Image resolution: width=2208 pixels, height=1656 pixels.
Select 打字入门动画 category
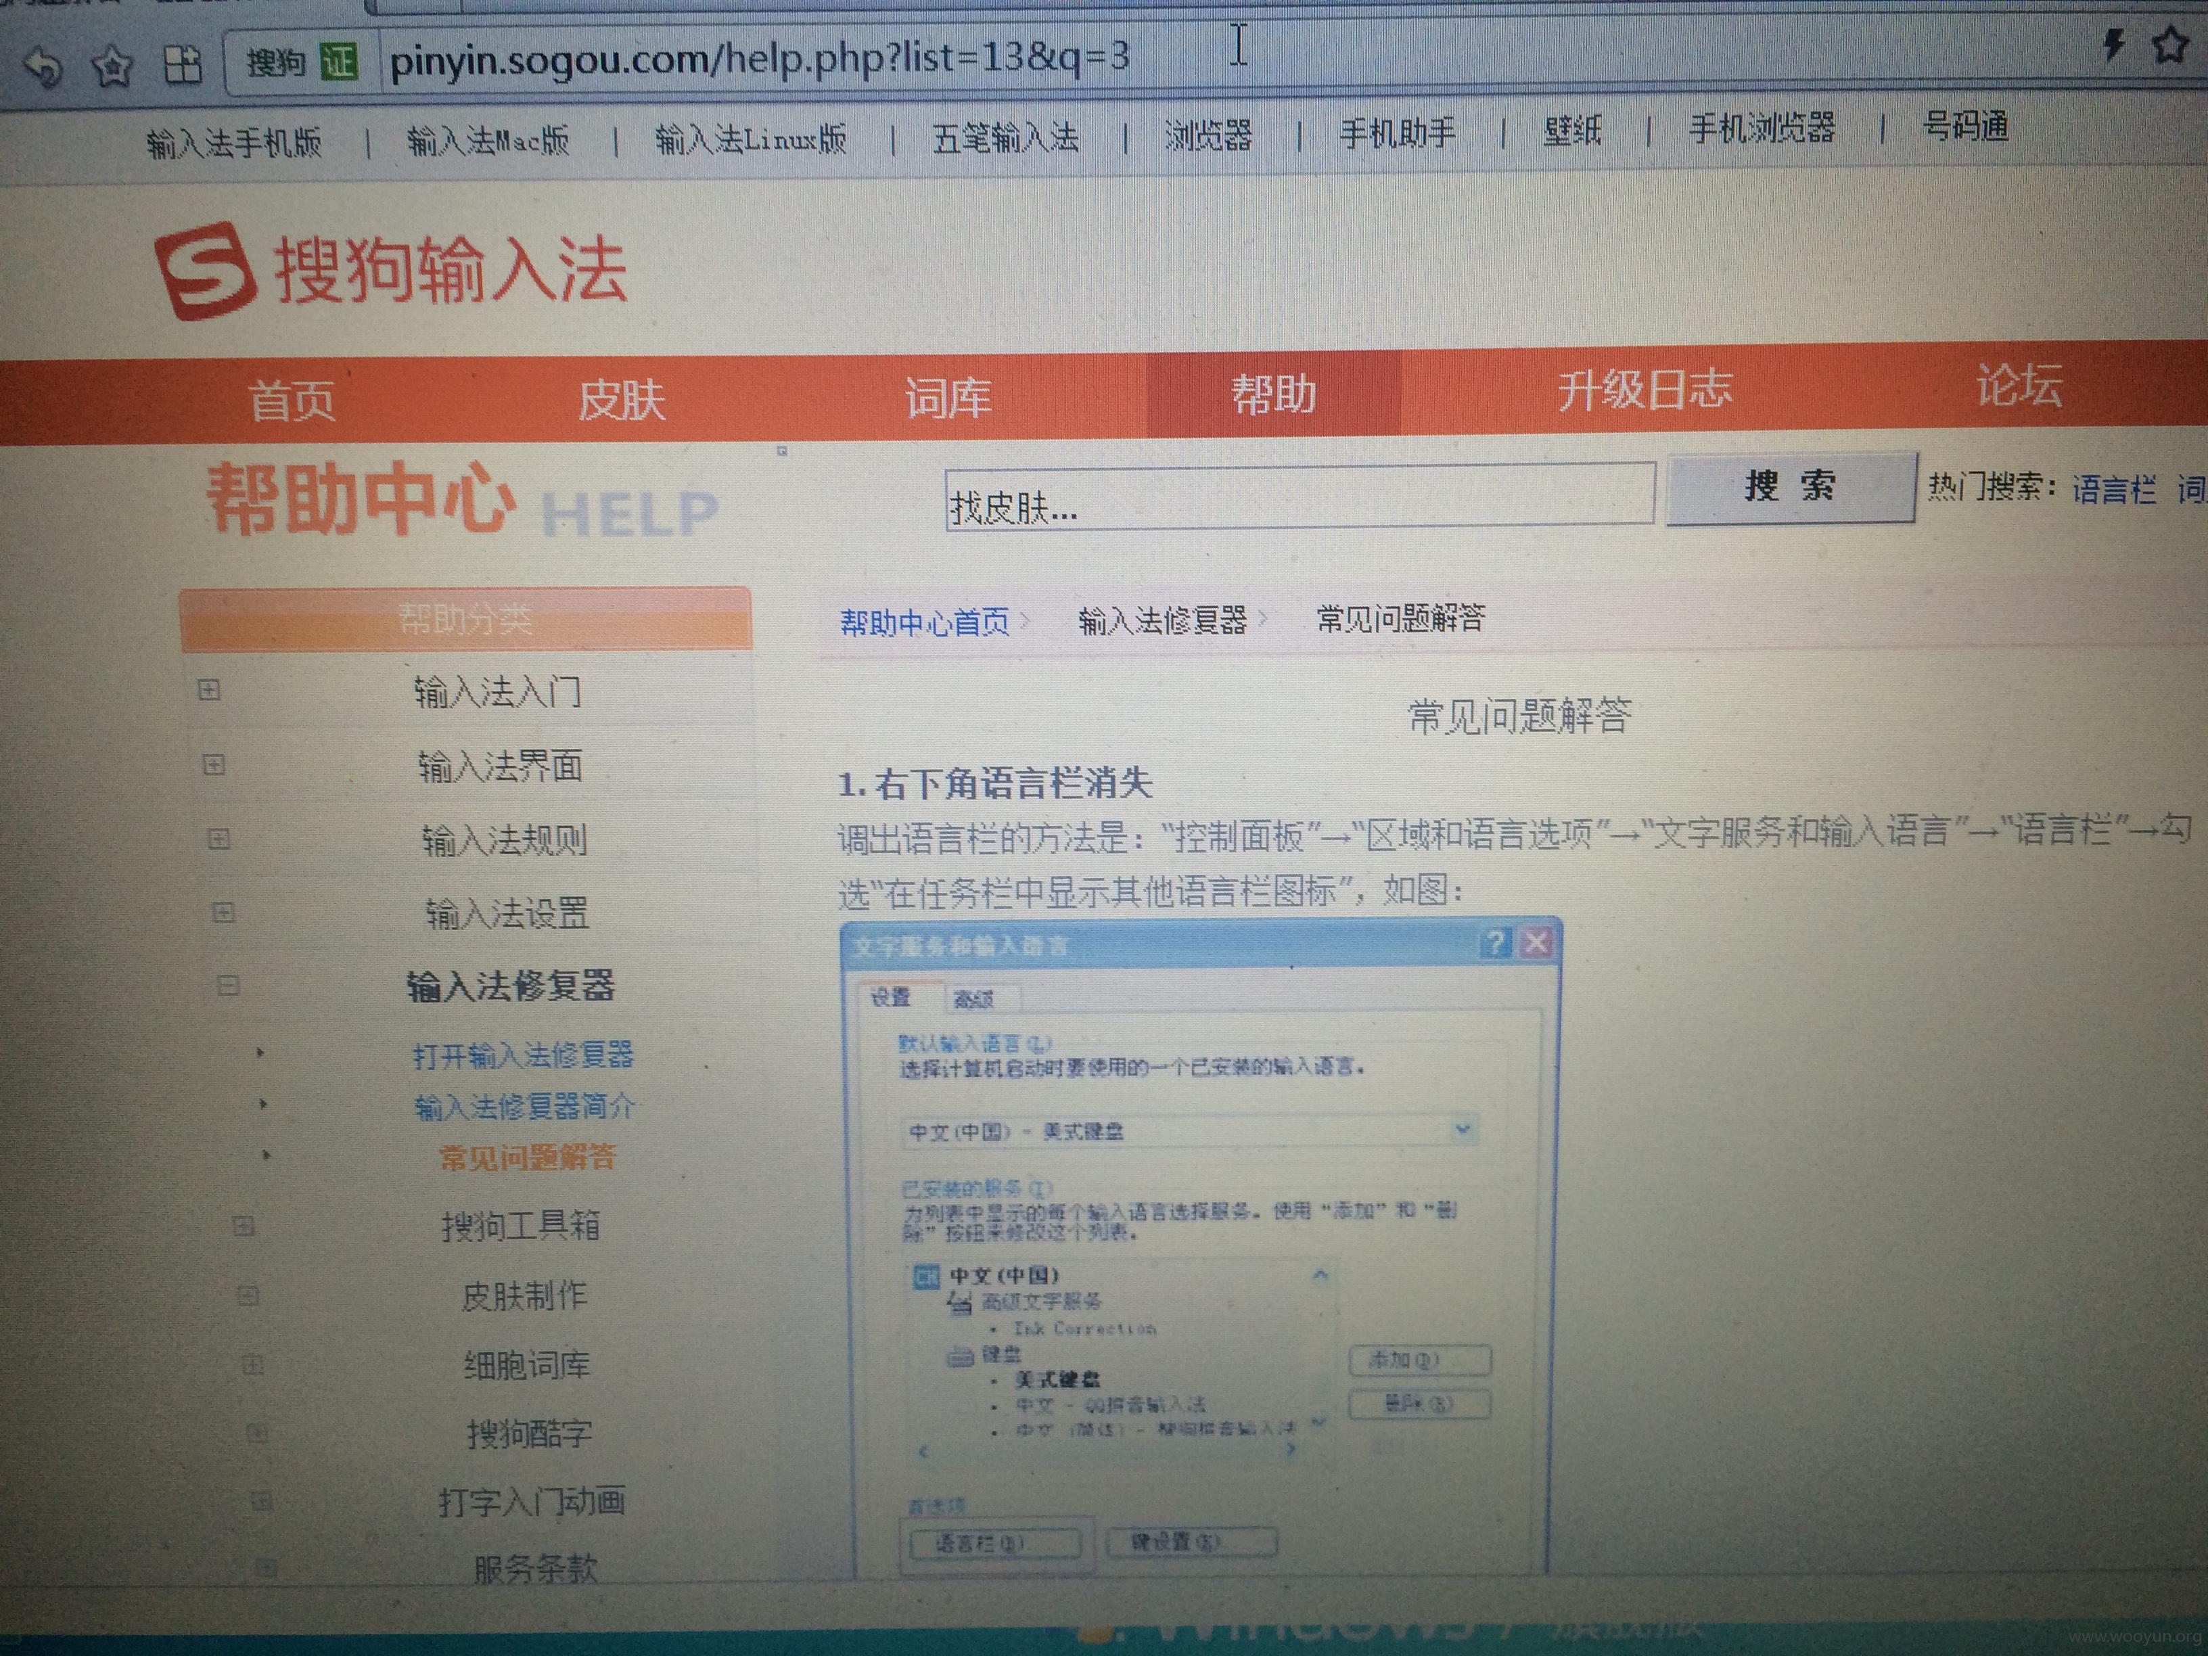(x=532, y=1501)
